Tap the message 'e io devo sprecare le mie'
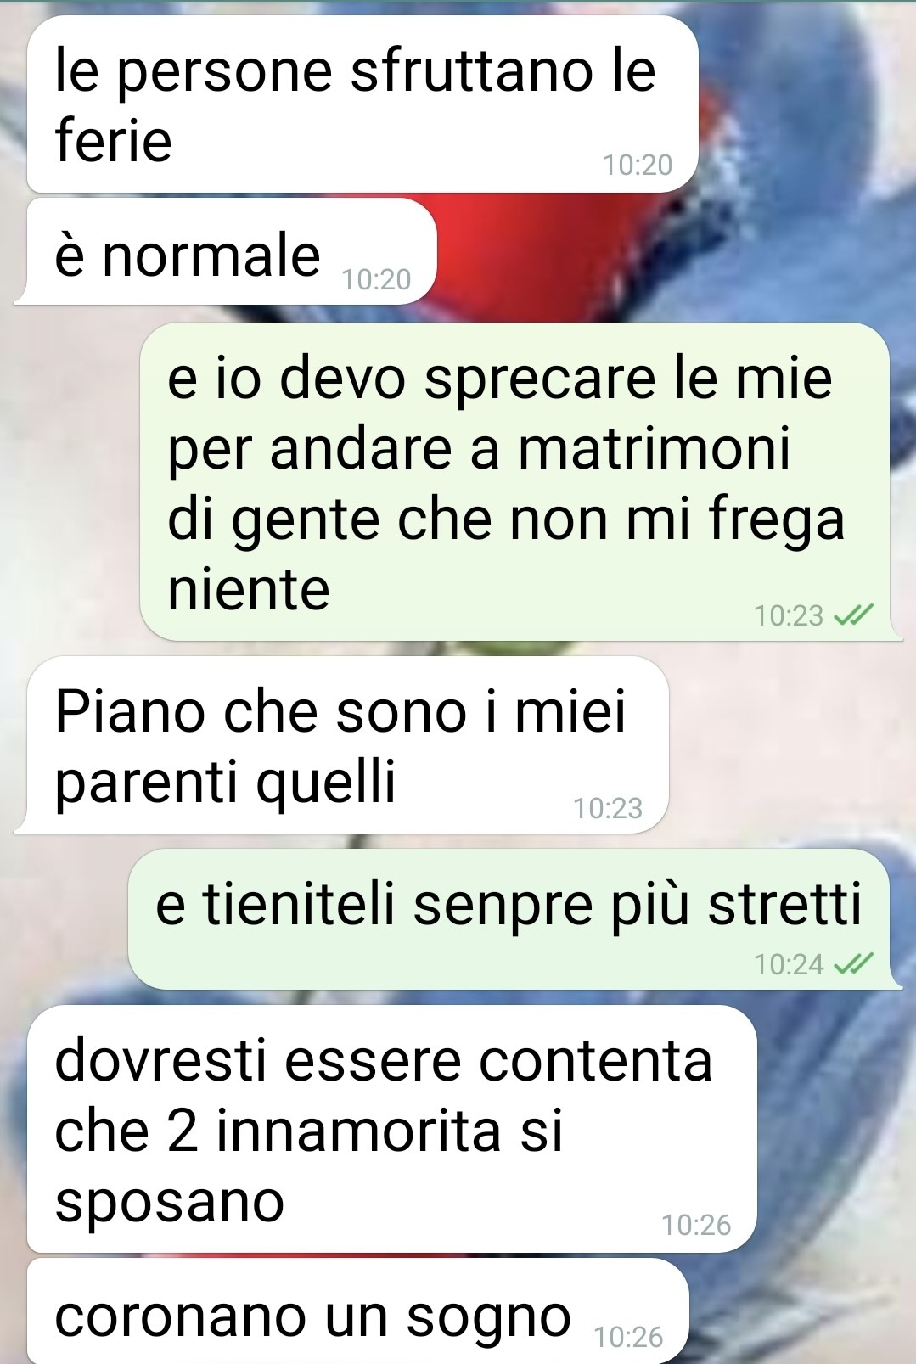The image size is (916, 1364). [x=514, y=481]
